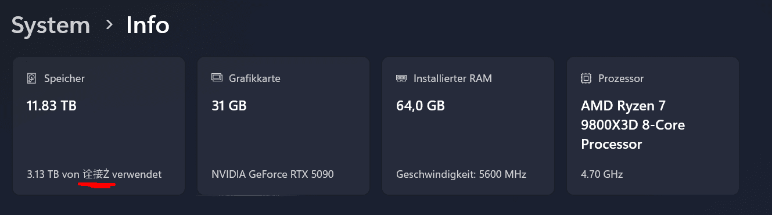Click the 4.70 GHz clock speed
The height and width of the screenshot is (215, 772).
tap(601, 174)
